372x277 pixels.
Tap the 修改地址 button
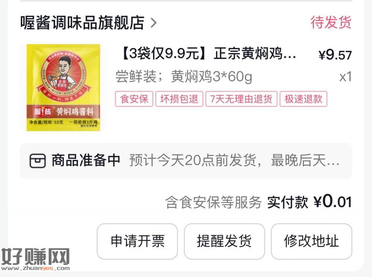tap(311, 241)
